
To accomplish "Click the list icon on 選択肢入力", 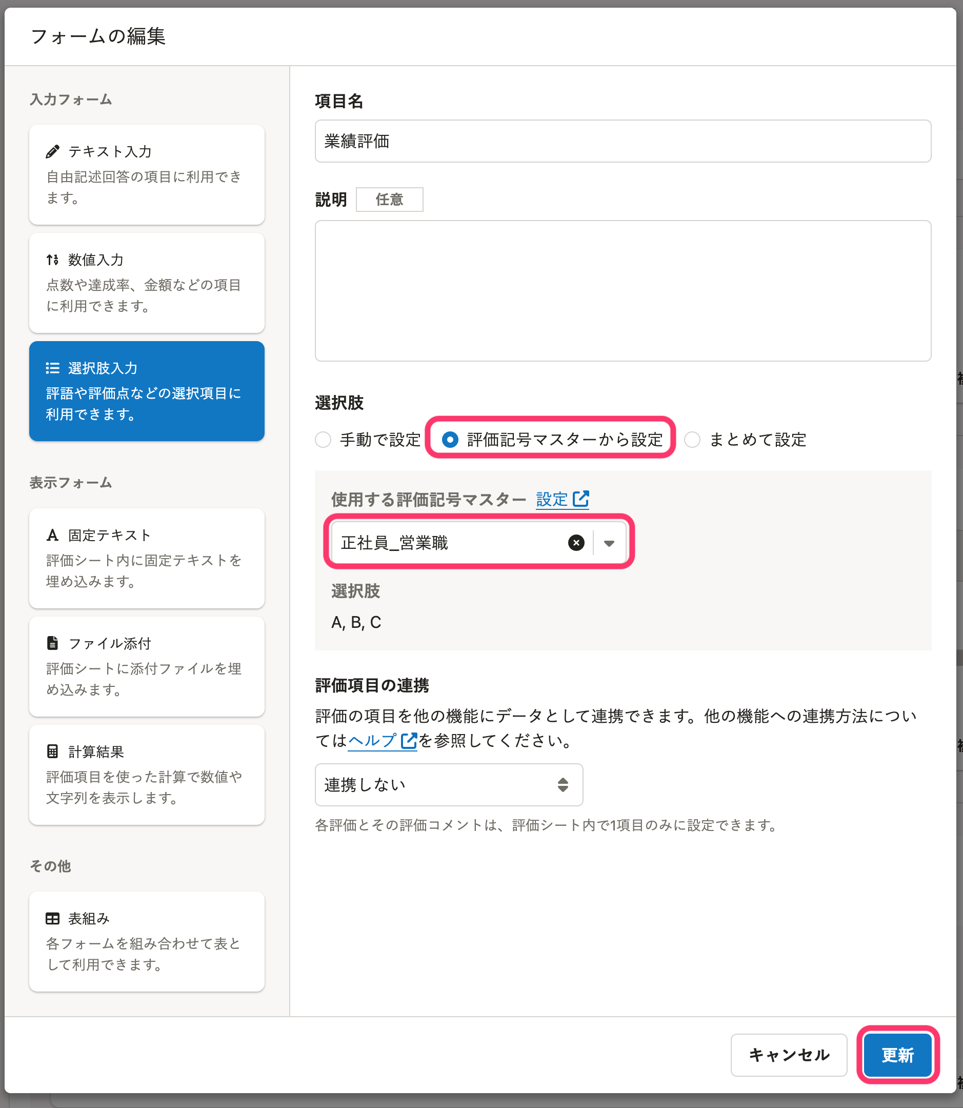I will [x=52, y=368].
